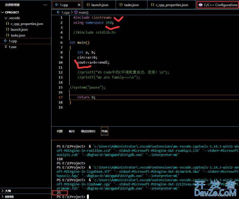Click the JSON icon beside c_cpp_properties.json in explorer
Viewport: 239px width, 199px height.
(x=7, y=24)
